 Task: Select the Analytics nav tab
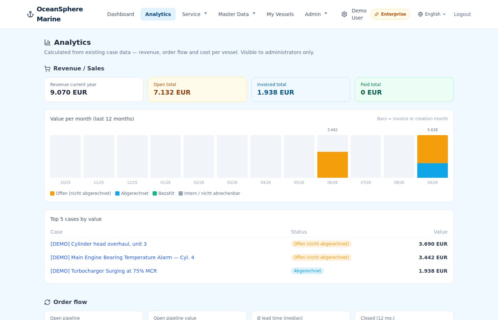(x=158, y=14)
